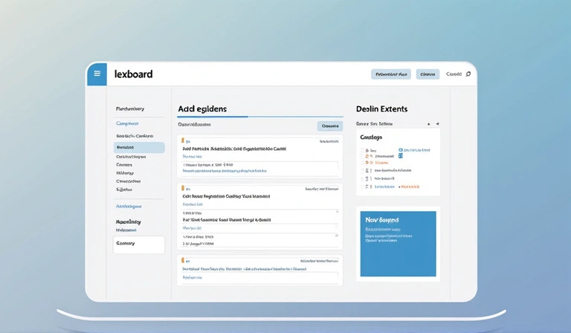Click the narrower light-blue header button
The width and height of the screenshot is (571, 333).
pos(428,74)
